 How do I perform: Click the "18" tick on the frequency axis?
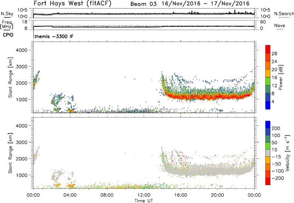click(x=25, y=22)
